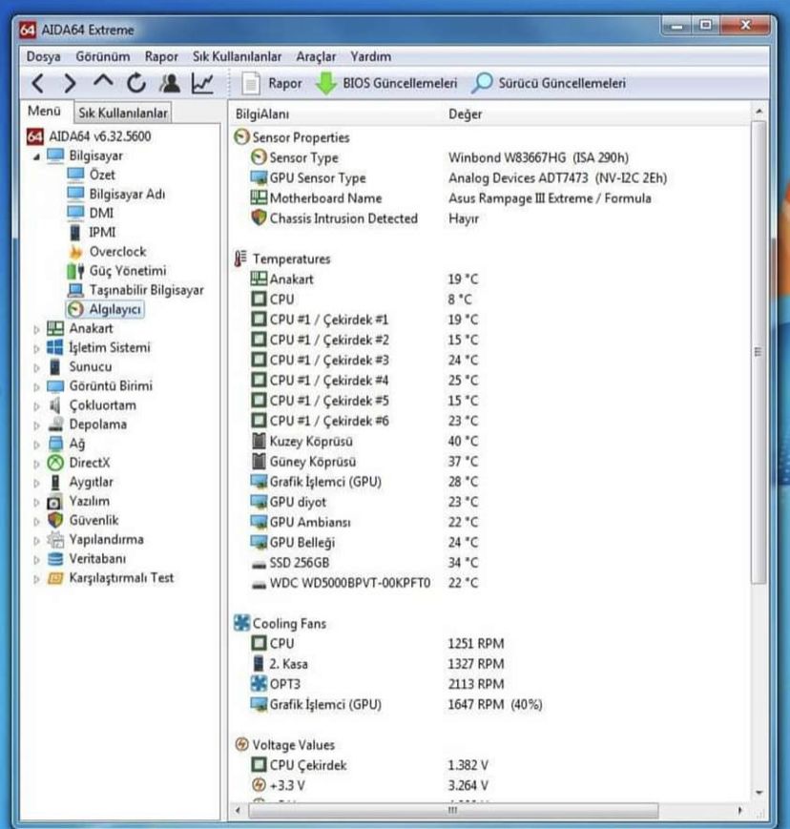Click the Sensor Properties header icon
The width and height of the screenshot is (790, 829).
(x=241, y=137)
